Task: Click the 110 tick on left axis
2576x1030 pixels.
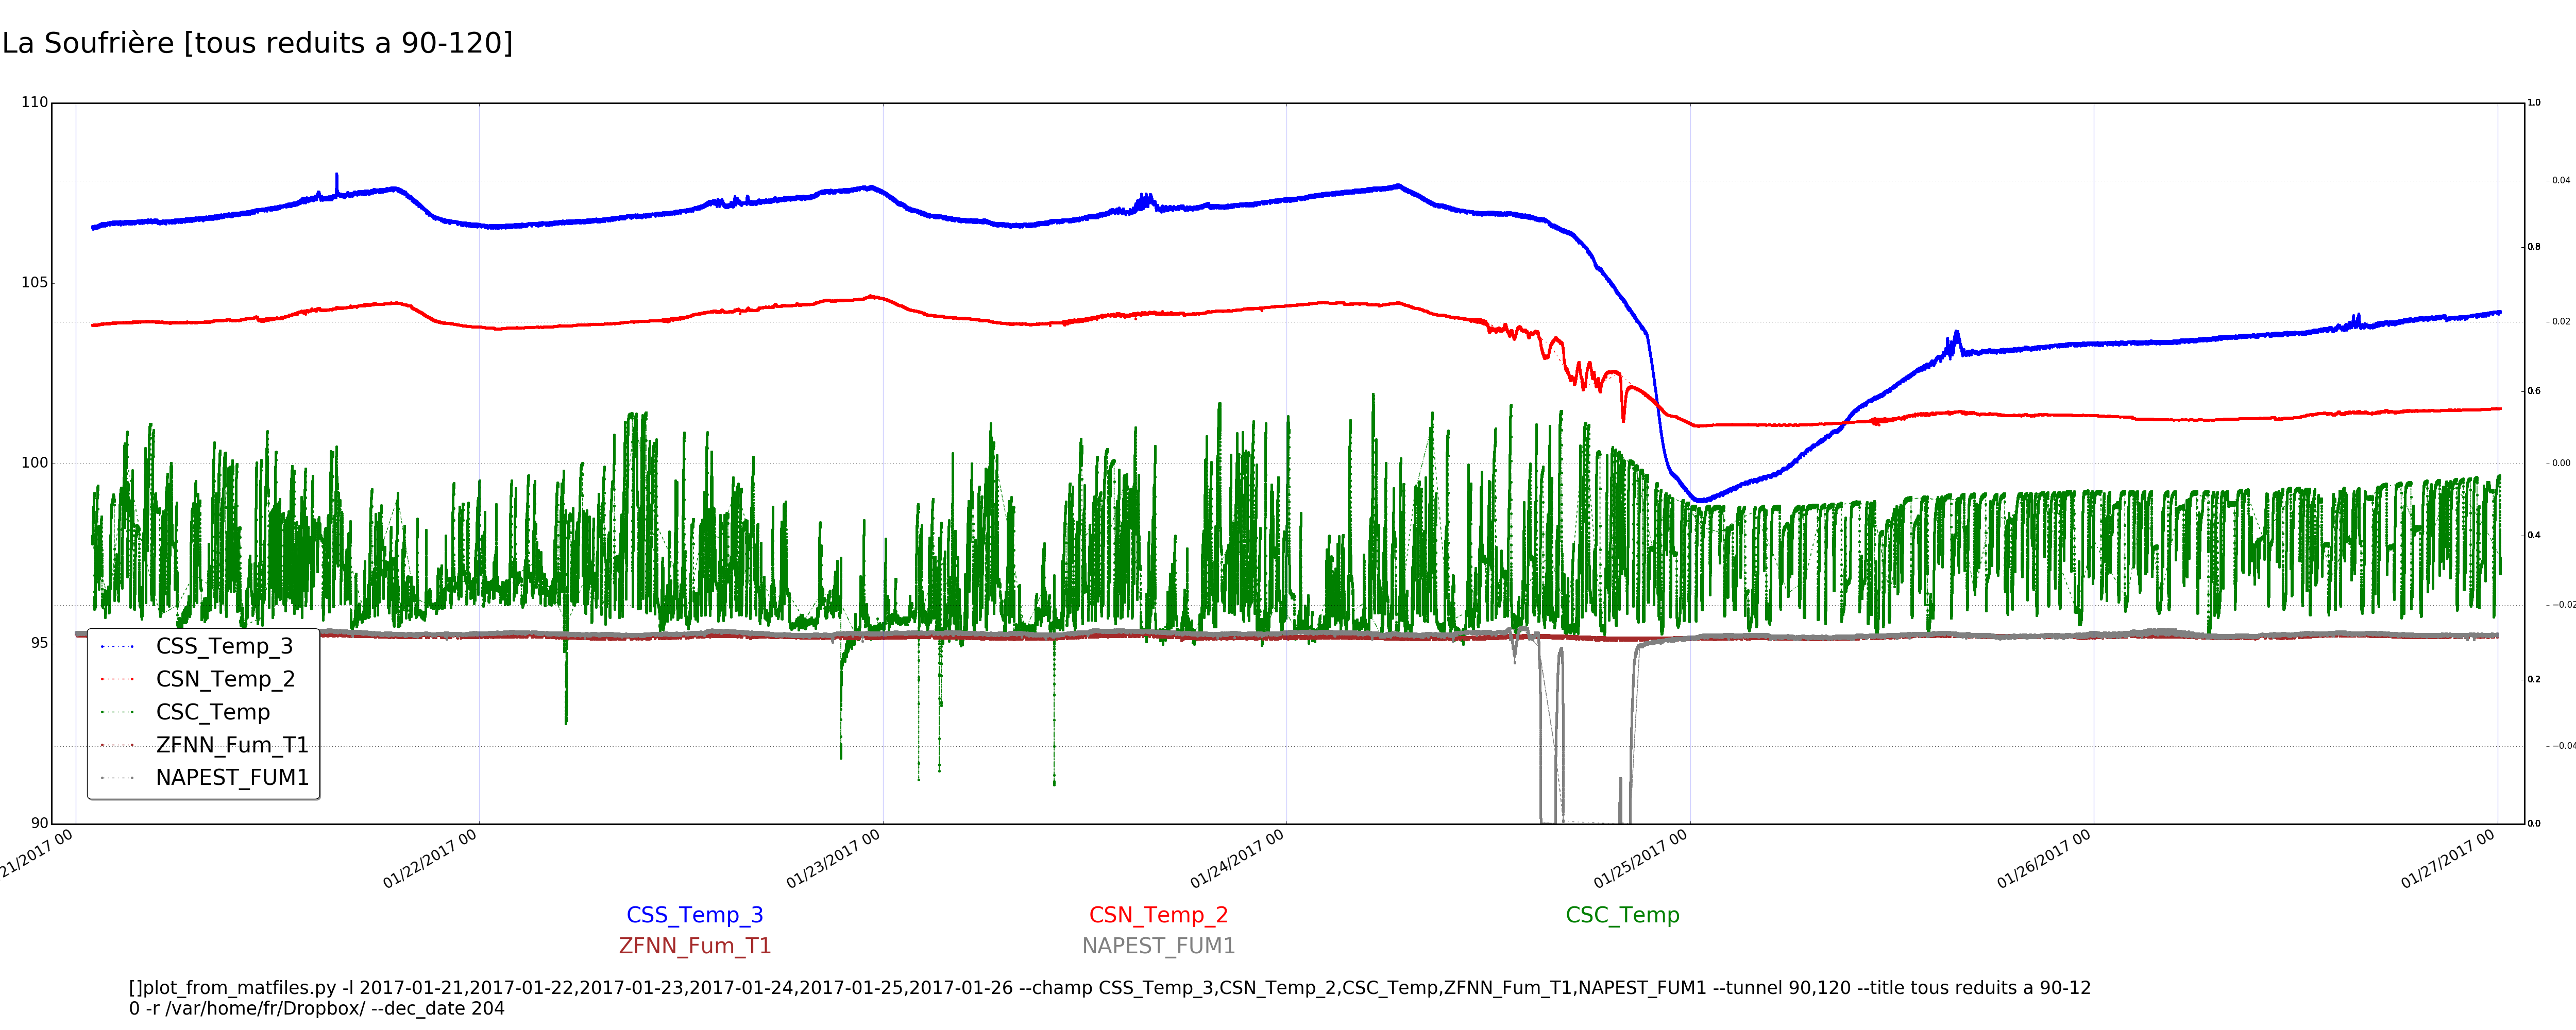Action: [34, 102]
